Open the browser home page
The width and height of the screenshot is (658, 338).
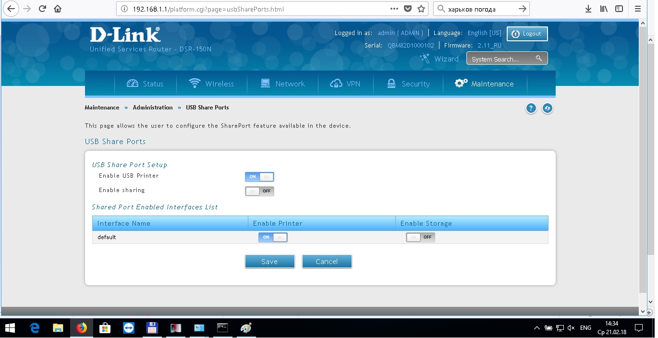(x=58, y=9)
